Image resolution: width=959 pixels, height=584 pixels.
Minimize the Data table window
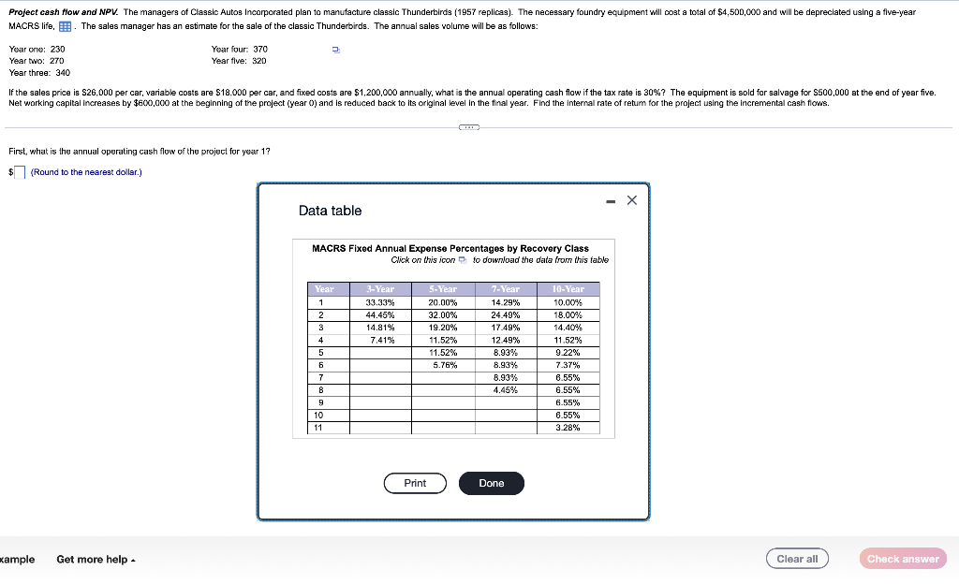[x=609, y=199]
